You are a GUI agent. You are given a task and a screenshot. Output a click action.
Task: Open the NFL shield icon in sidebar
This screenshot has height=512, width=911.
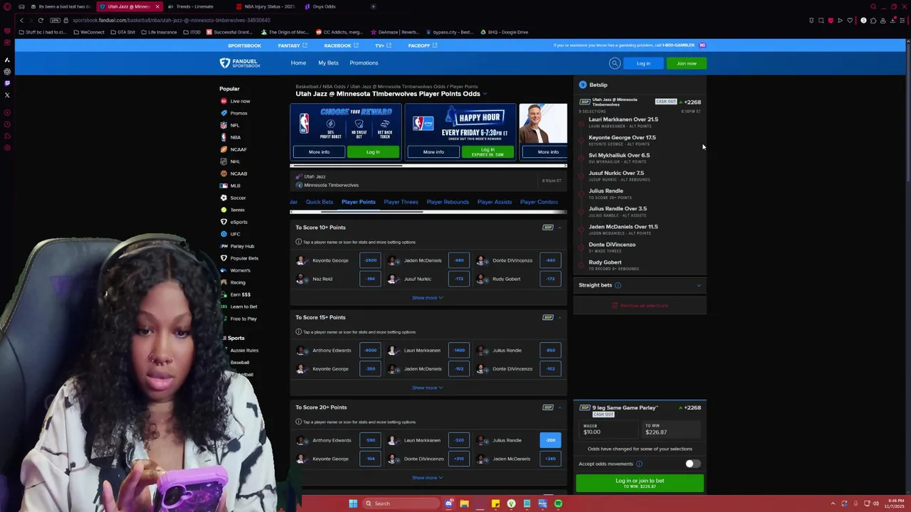coord(223,125)
